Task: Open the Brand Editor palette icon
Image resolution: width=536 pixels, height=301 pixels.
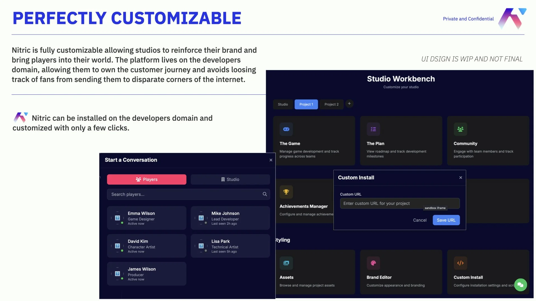Action: 373,263
